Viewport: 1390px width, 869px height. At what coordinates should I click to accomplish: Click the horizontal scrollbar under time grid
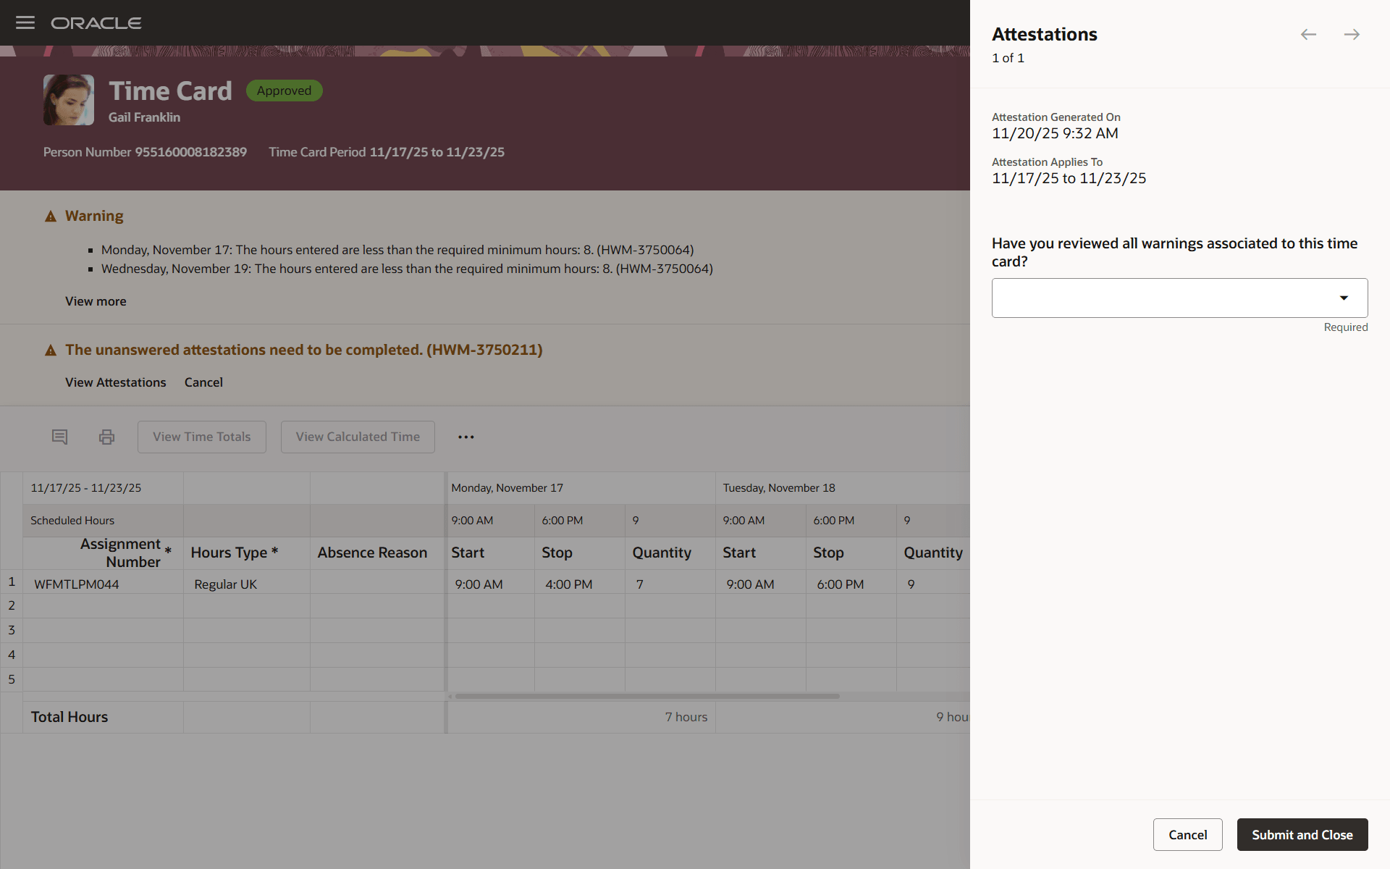(x=646, y=697)
